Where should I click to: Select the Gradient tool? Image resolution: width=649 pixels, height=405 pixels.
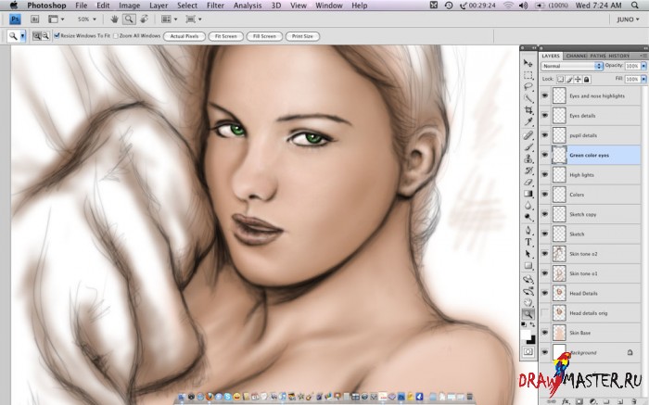pyautogui.click(x=528, y=193)
